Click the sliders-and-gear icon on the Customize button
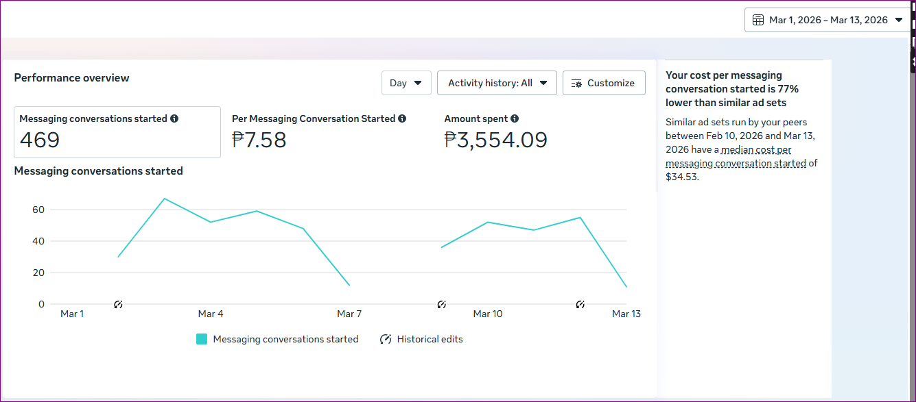Viewport: 916px width, 402px height. click(x=576, y=83)
